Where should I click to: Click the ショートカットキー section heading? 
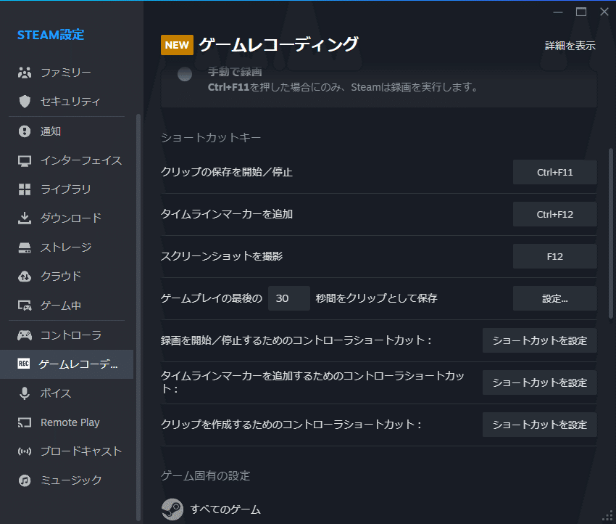[211, 138]
